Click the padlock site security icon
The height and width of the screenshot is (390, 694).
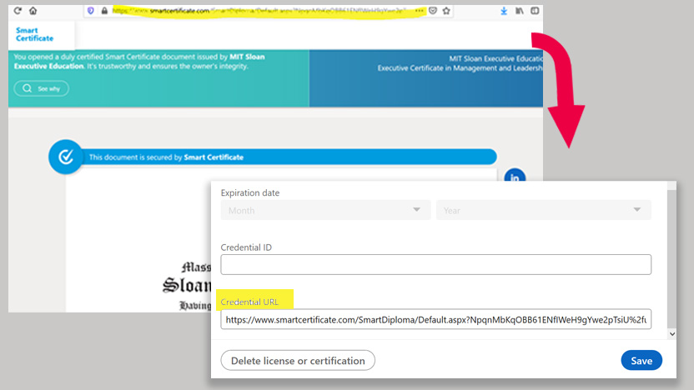(x=104, y=11)
